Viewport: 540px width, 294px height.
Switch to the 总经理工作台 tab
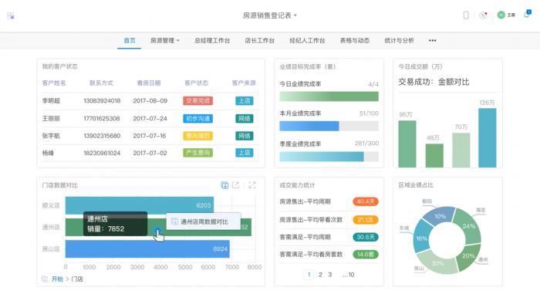212,41
